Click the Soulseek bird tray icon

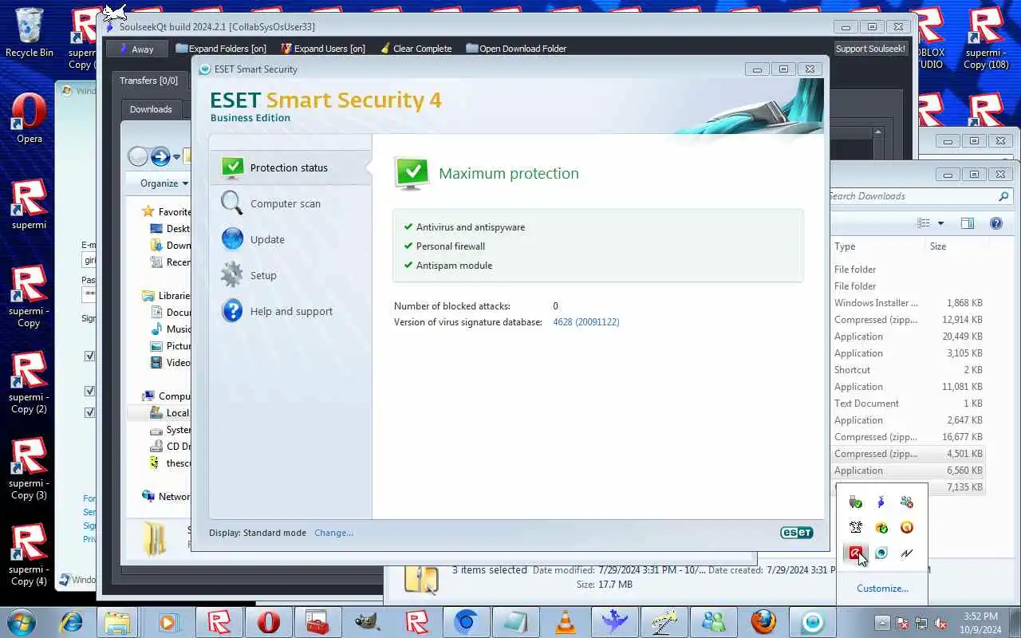click(881, 502)
